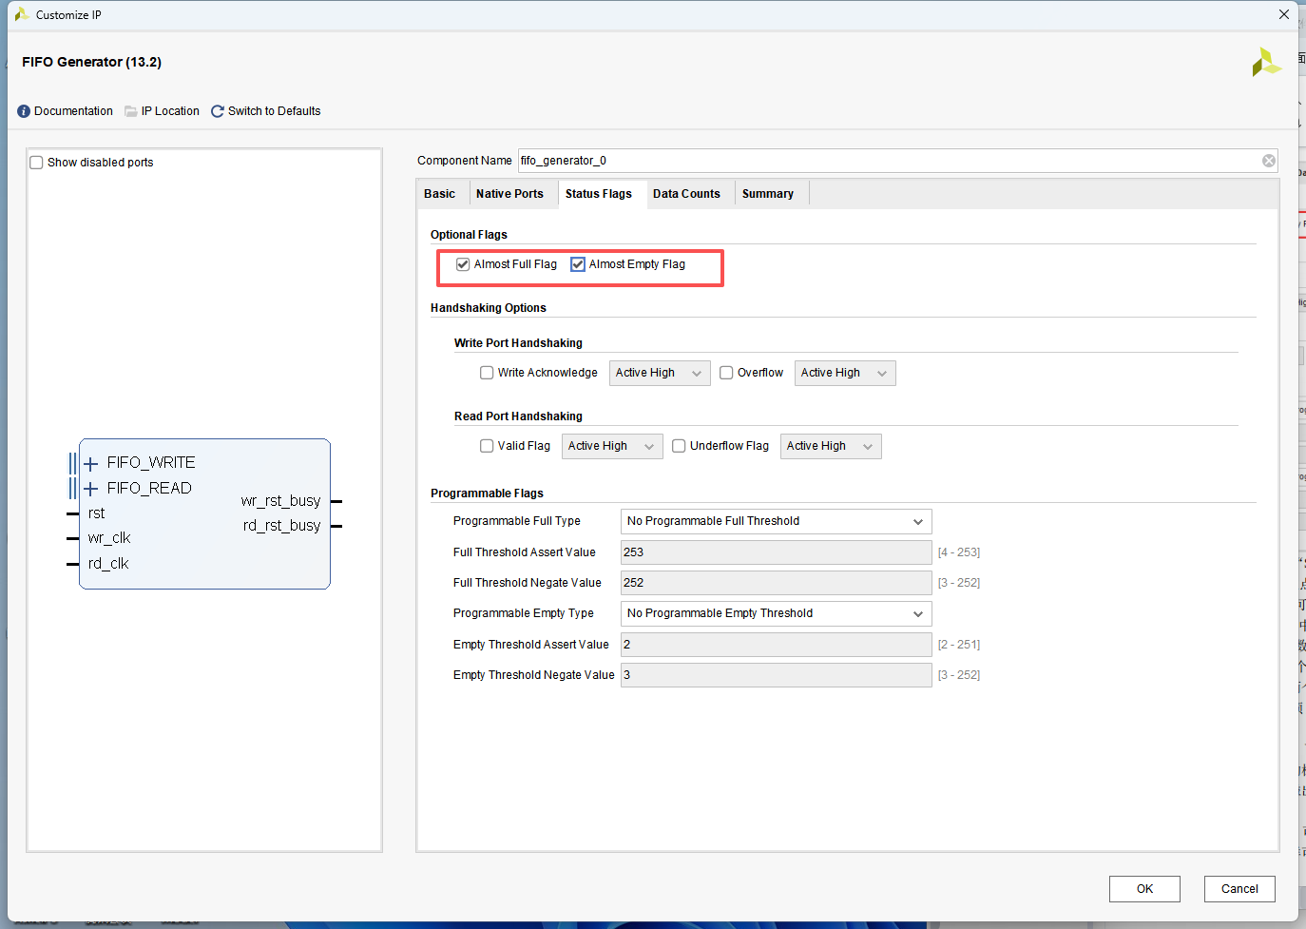Close the Customize IP dialog
1306x929 pixels.
1283,14
